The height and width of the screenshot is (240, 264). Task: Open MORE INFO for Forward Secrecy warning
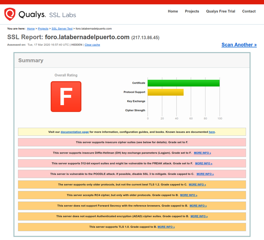tap(198, 206)
